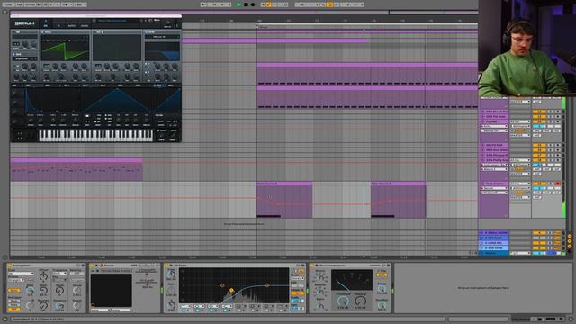
Task: Toggle the OSC A enable switch in Serum
Action: point(42,32)
